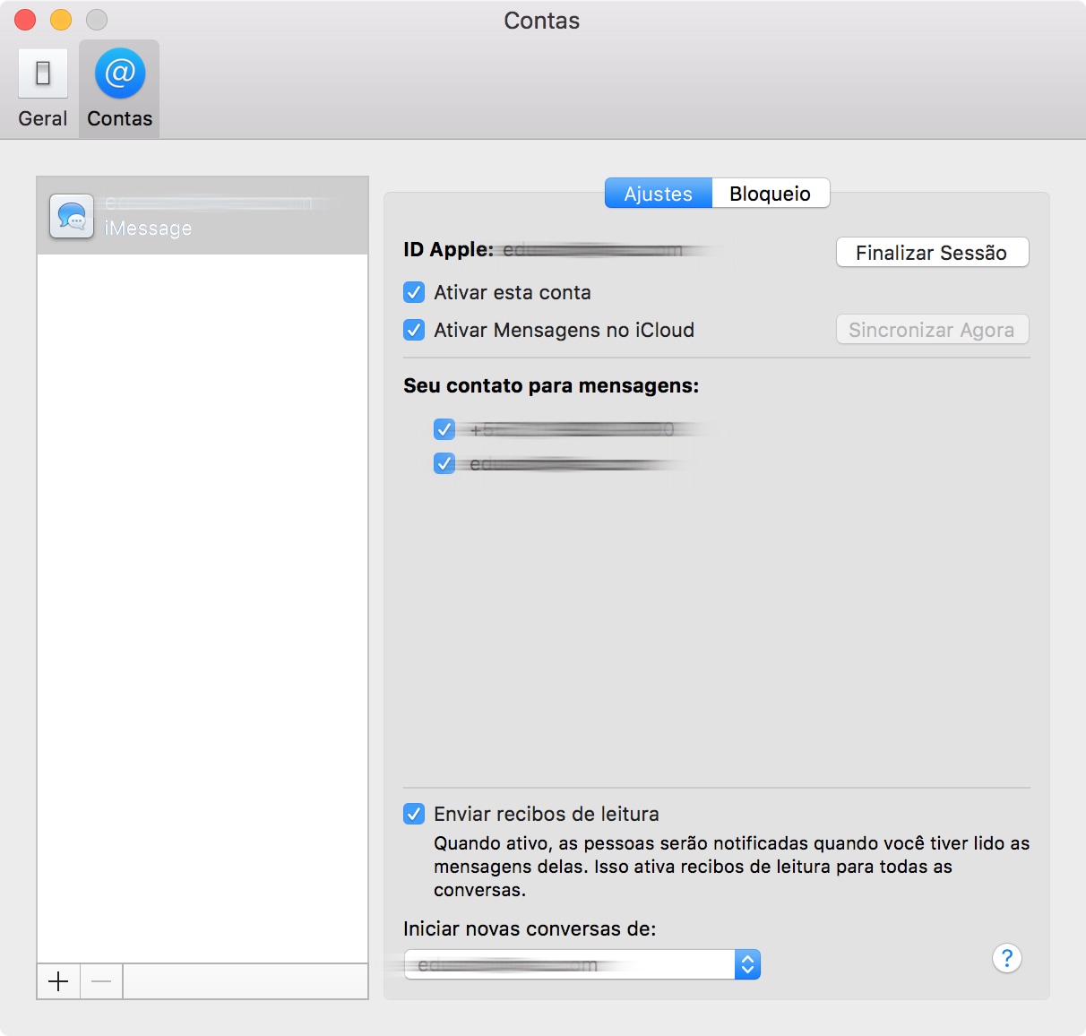1086x1036 pixels.
Task: Open the Geral preferences pane
Action: pyautogui.click(x=43, y=89)
